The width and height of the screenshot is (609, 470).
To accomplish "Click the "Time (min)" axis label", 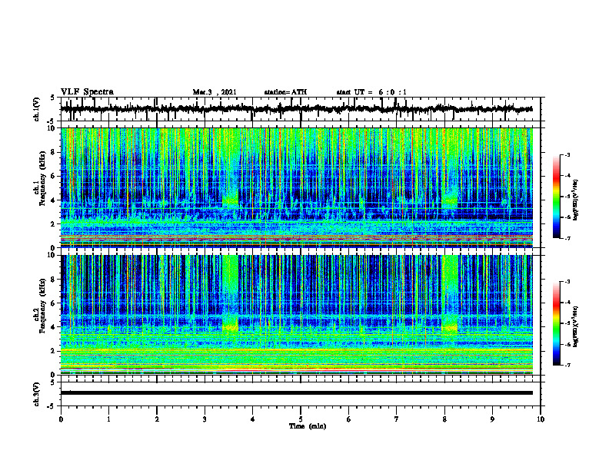I will point(308,426).
